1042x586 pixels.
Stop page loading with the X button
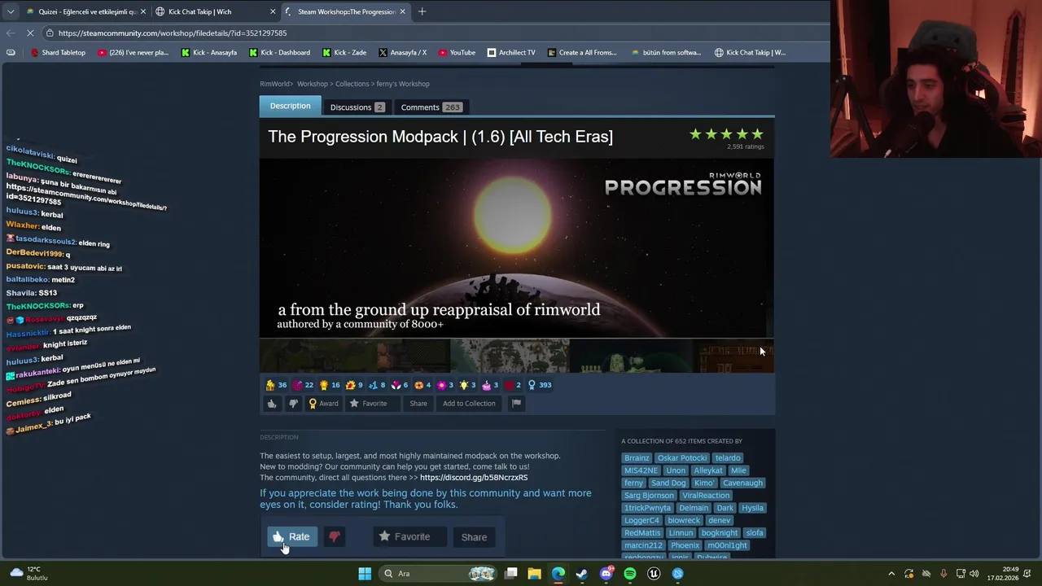point(30,33)
